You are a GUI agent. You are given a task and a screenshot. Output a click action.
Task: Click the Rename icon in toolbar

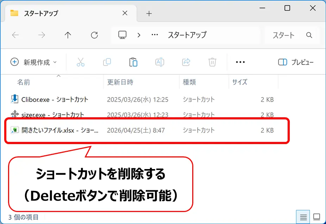point(159,62)
